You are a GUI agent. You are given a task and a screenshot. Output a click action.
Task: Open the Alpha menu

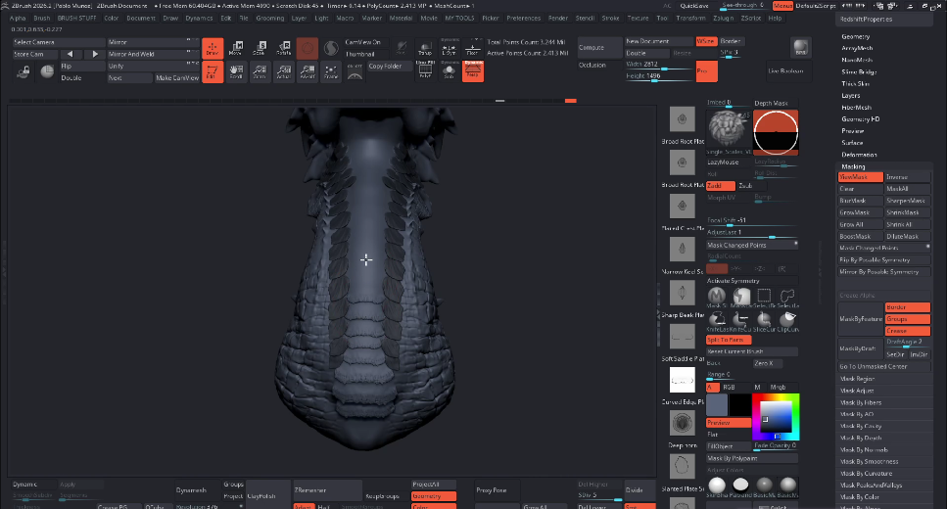[x=19, y=19]
